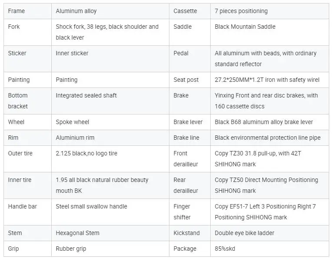This screenshot has height=259, width=334.
Task: Click the "7 pieces positioning" cell
Action: coord(241,11)
